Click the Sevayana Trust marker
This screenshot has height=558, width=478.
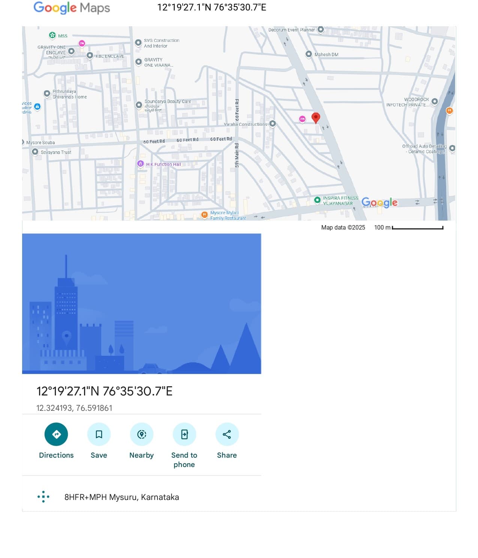pyautogui.click(x=35, y=152)
